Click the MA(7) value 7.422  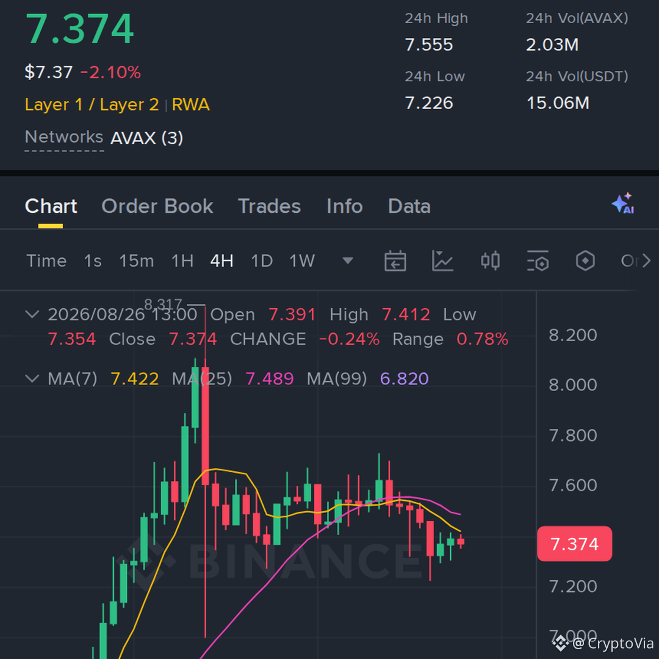(134, 379)
